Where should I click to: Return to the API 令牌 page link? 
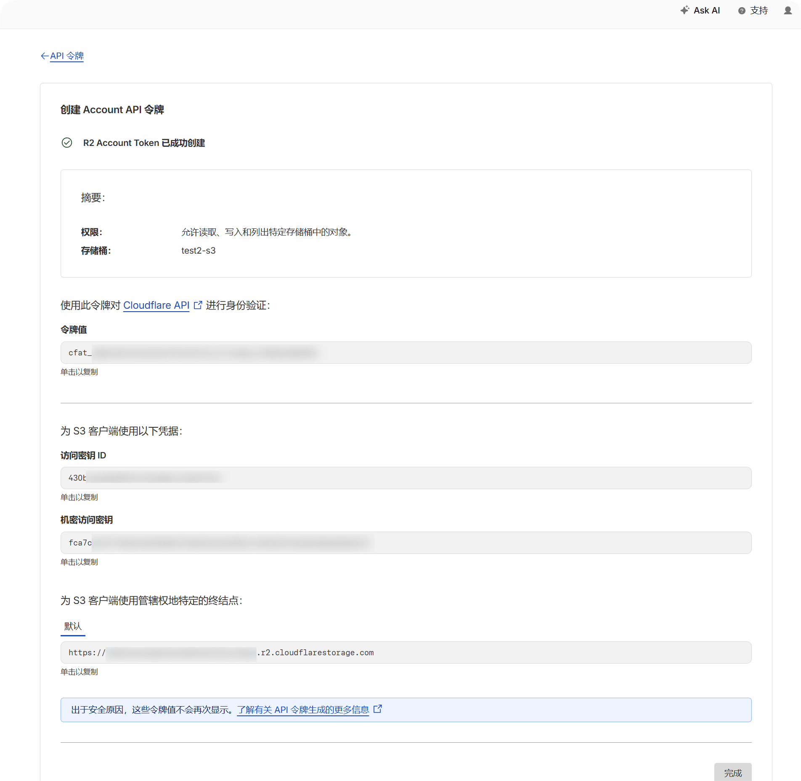(67, 56)
